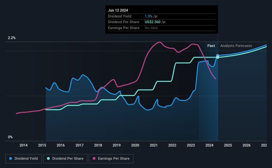
Task: Click the Jun 12 2024 tooltip date
Action: (x=118, y=10)
